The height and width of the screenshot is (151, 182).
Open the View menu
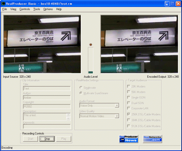(x=13, y=9)
